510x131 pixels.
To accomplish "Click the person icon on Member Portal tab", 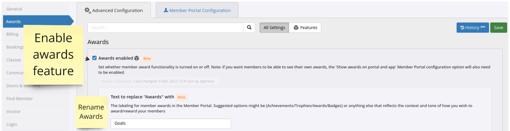I will (166, 10).
